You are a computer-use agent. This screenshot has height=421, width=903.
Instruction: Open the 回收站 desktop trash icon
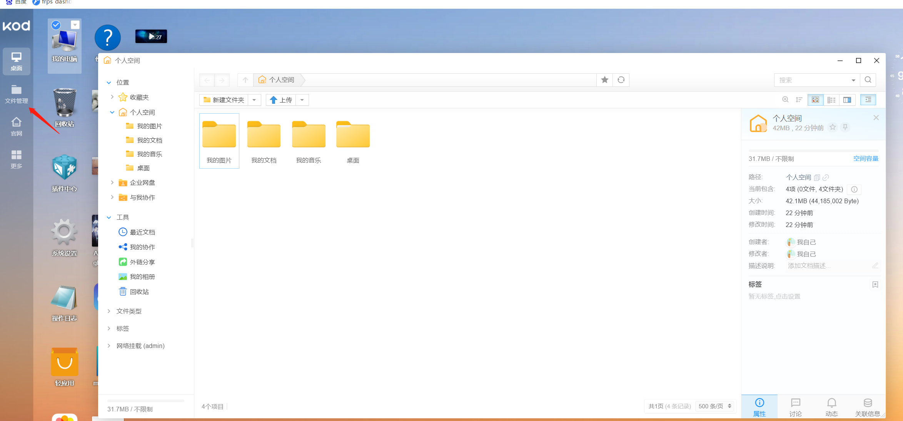tap(65, 108)
